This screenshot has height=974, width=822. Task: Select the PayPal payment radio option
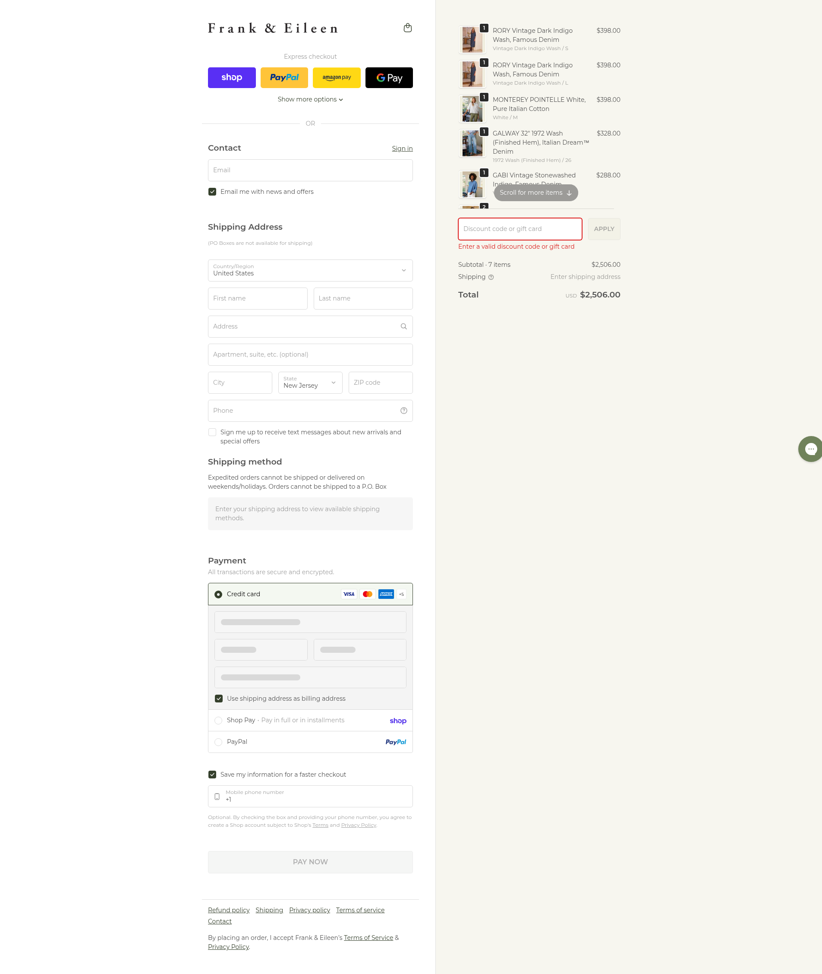point(218,742)
